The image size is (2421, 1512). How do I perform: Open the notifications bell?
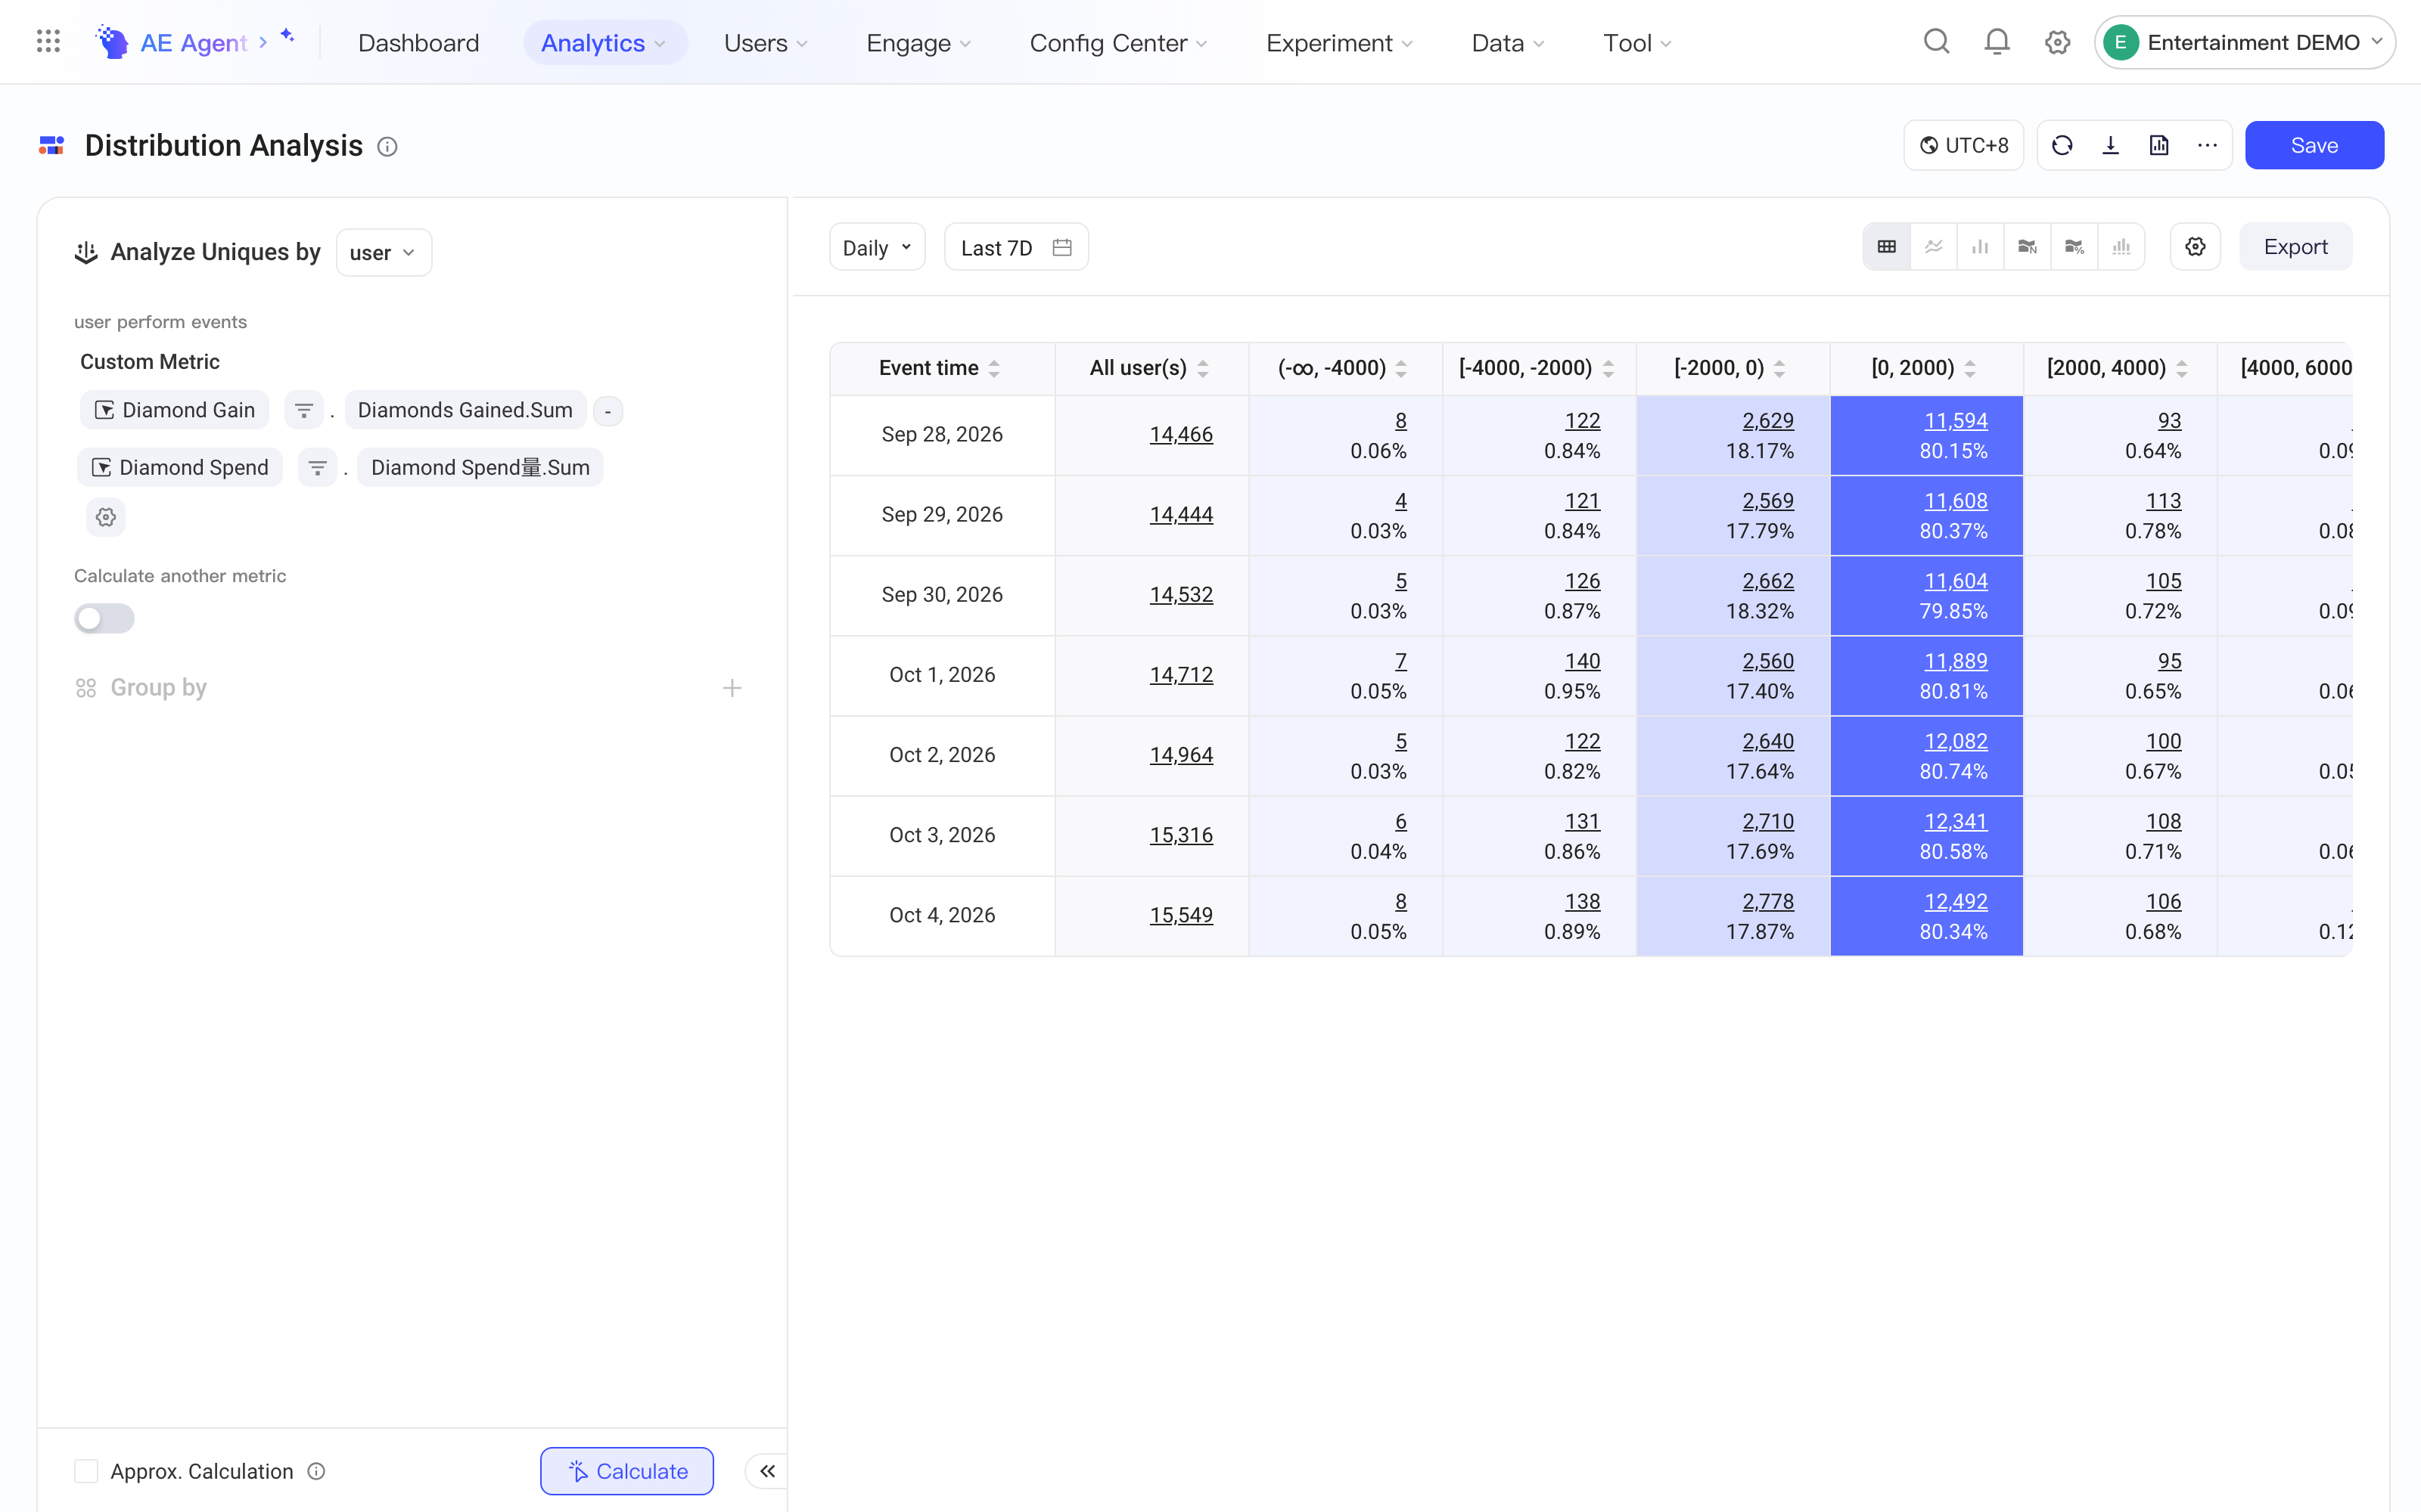1997,42
